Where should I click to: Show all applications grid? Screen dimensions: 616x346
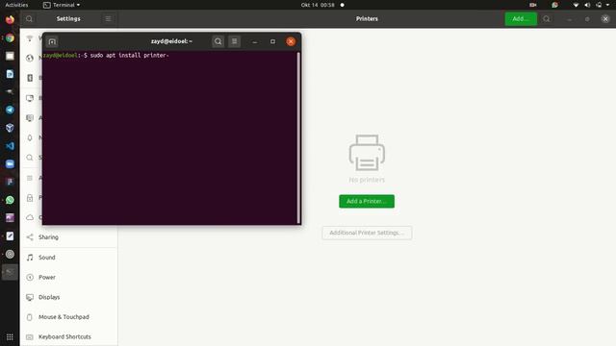(10, 336)
